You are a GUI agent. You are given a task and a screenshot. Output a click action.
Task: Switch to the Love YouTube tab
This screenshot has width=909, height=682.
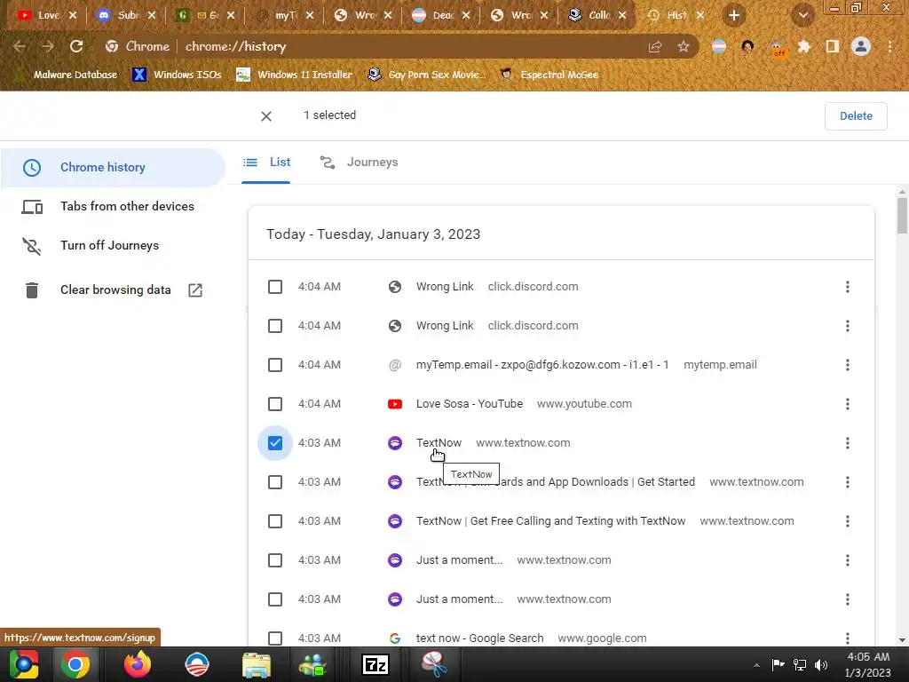pos(47,16)
